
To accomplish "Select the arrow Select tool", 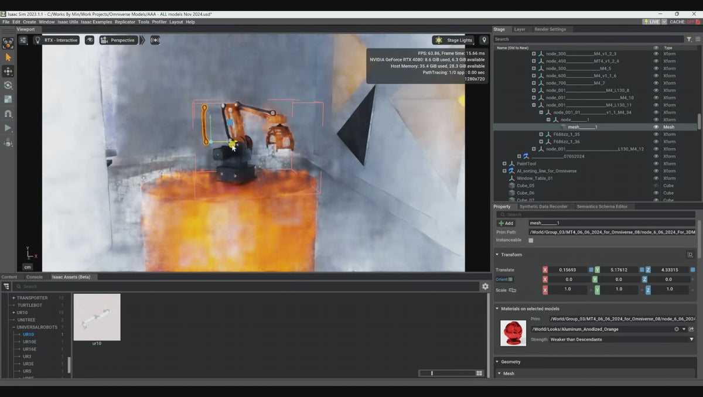I will pos(8,57).
